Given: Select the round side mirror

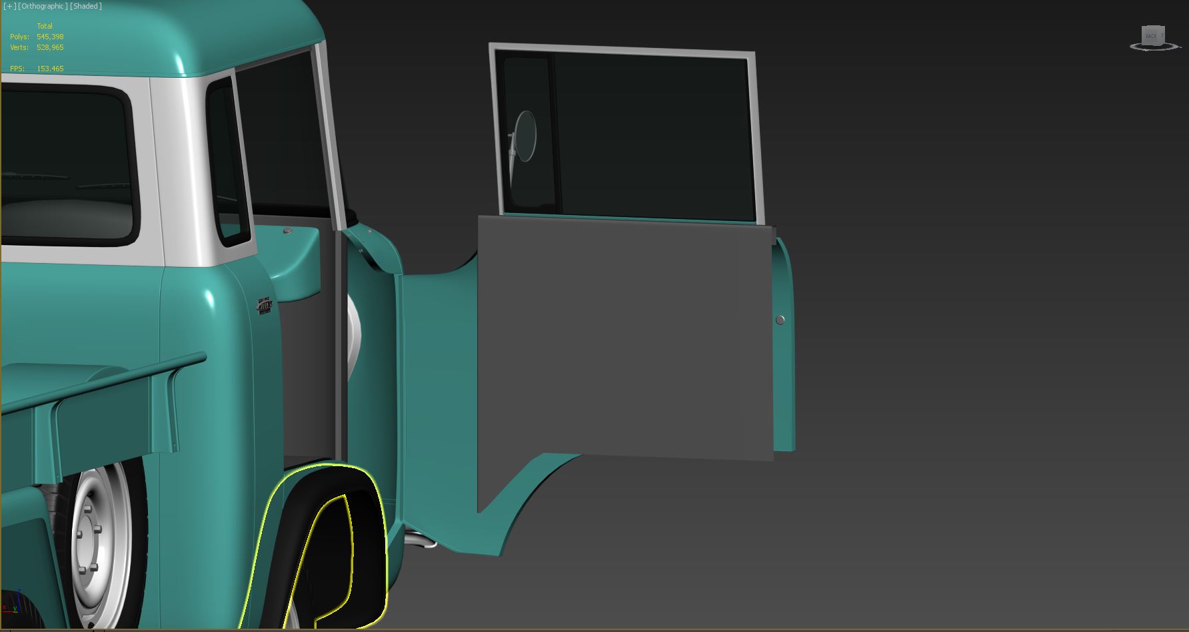Looking at the screenshot, I should [x=525, y=136].
